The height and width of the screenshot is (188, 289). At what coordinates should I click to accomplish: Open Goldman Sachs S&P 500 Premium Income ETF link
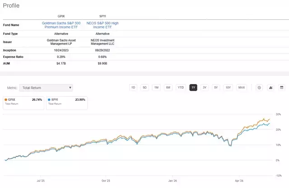pyautogui.click(x=61, y=25)
